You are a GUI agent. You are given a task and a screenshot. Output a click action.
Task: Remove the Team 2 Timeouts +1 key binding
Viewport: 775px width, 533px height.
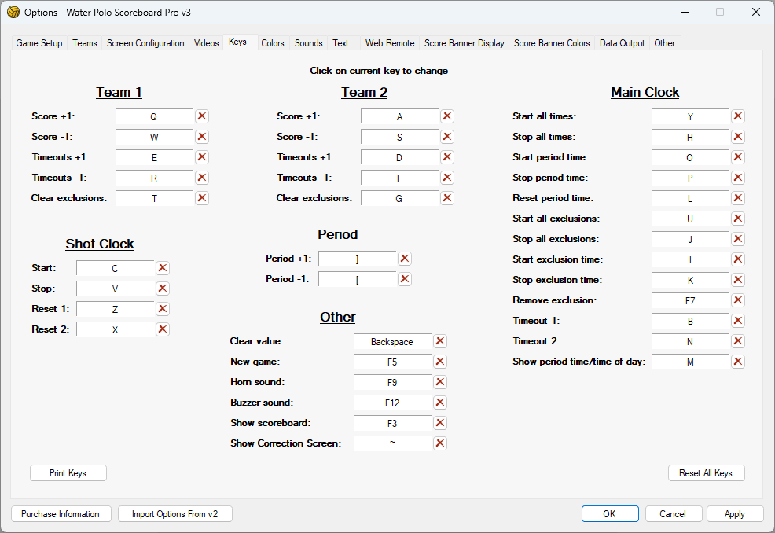[x=447, y=157]
